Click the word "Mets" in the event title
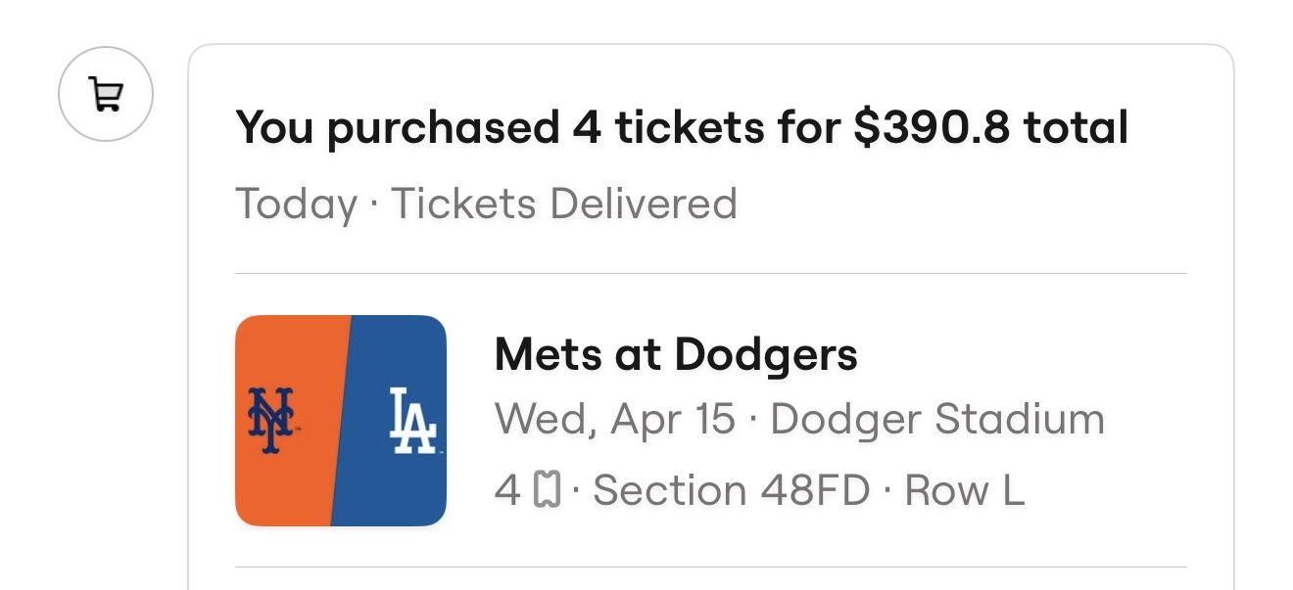This screenshot has width=1293, height=590. click(549, 354)
